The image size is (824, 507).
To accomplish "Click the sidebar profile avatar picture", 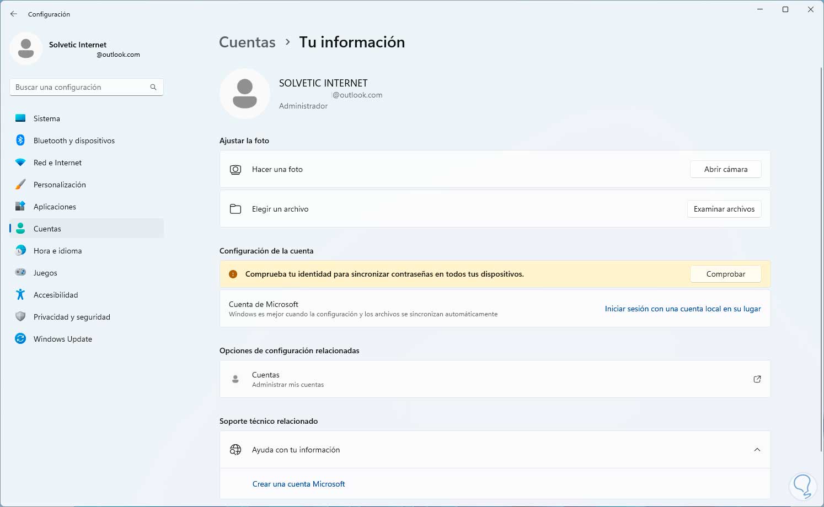I will click(x=26, y=48).
